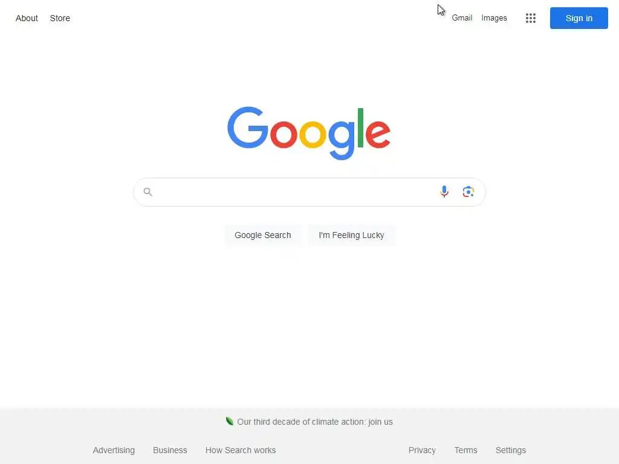
Task: Click the blue Sign in button
Action: click(578, 18)
